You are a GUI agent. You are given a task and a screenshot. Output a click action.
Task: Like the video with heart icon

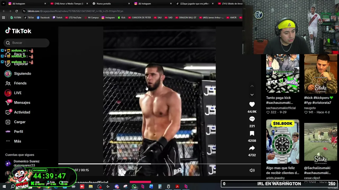coord(252,104)
